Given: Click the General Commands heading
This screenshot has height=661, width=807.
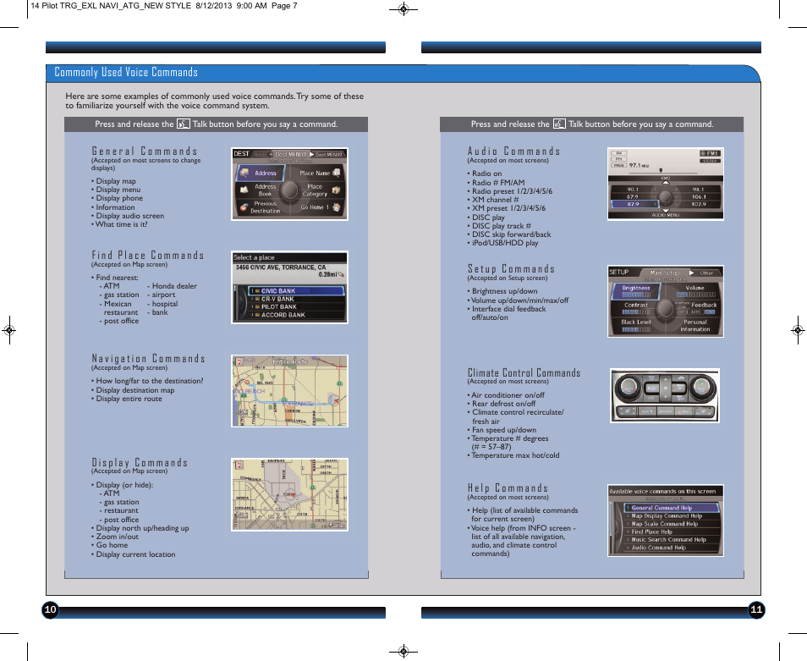Looking at the screenshot, I should 145,151.
